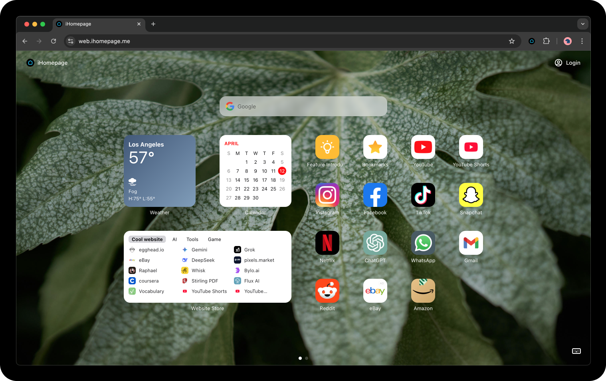Click the keyboard shortcut icon at bottom right
This screenshot has height=381, width=606.
(x=576, y=351)
